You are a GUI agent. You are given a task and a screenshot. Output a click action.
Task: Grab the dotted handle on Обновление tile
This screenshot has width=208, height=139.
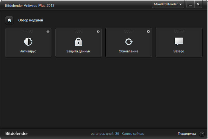(x=129, y=32)
